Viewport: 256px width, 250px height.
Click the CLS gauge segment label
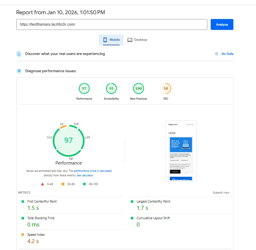[50, 137]
